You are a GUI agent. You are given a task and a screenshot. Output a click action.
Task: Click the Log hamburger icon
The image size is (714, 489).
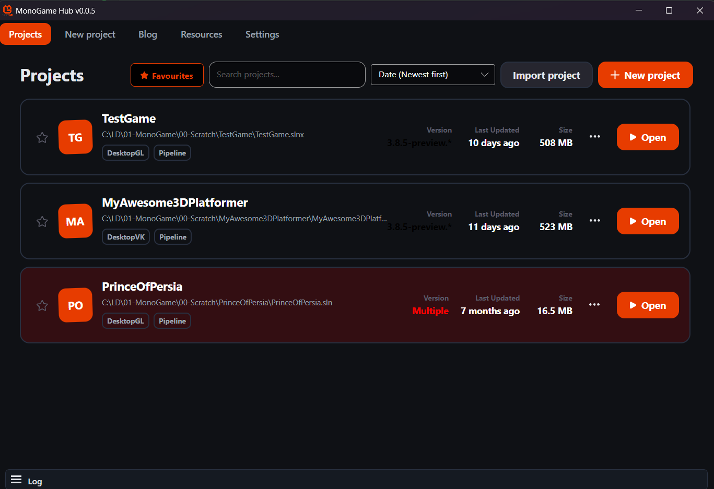tap(16, 480)
